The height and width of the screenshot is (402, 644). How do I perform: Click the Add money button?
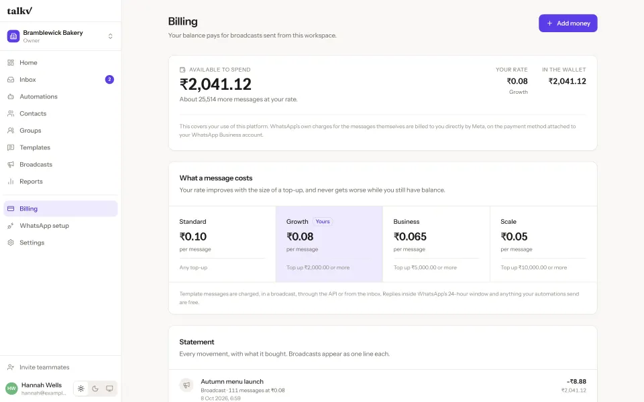(x=568, y=23)
